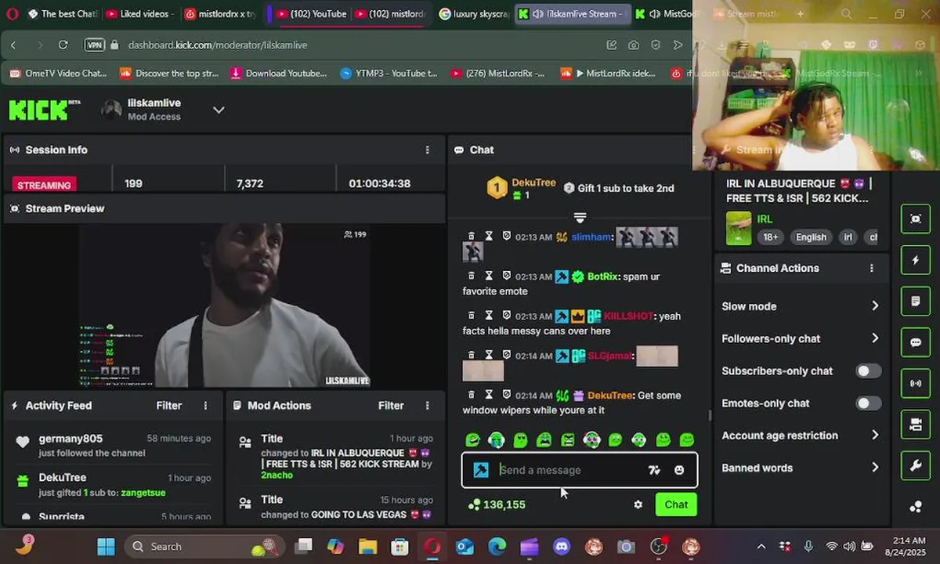
Task: Delete BotRix's message with the trash icon
Action: tap(471, 276)
